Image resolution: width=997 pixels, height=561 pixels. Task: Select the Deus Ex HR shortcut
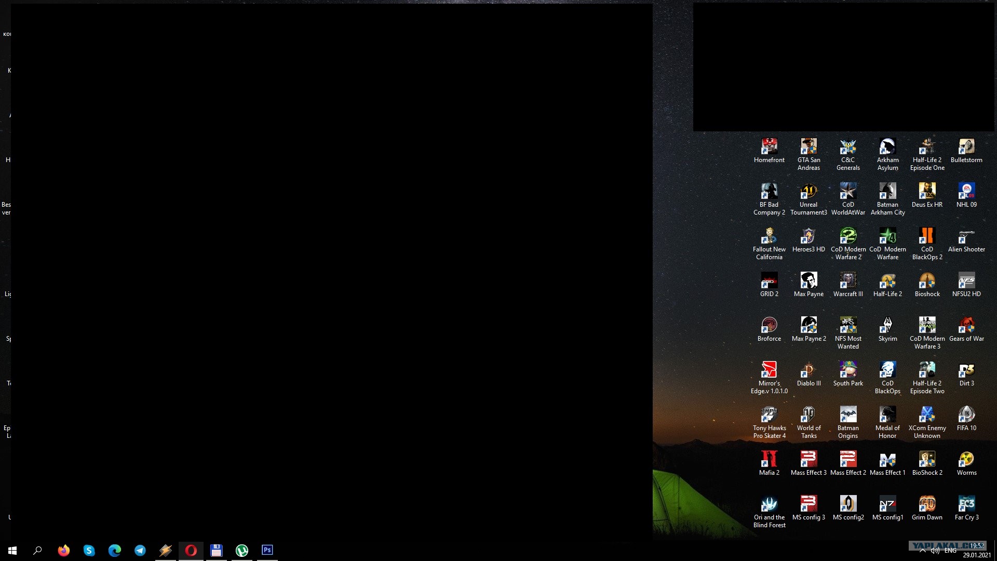pos(927,195)
